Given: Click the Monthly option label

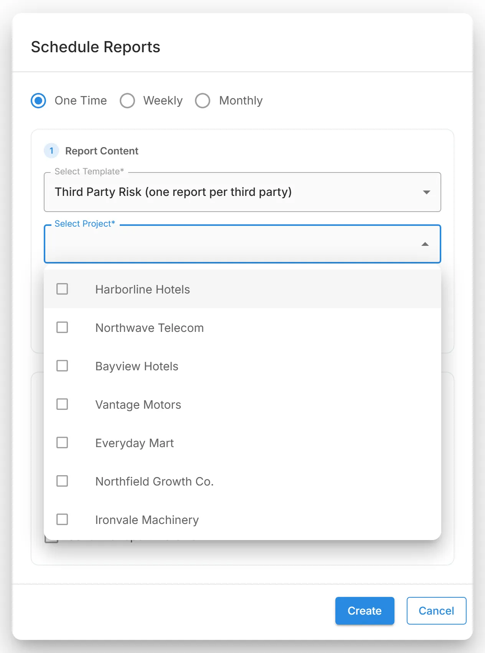Looking at the screenshot, I should tap(241, 101).
